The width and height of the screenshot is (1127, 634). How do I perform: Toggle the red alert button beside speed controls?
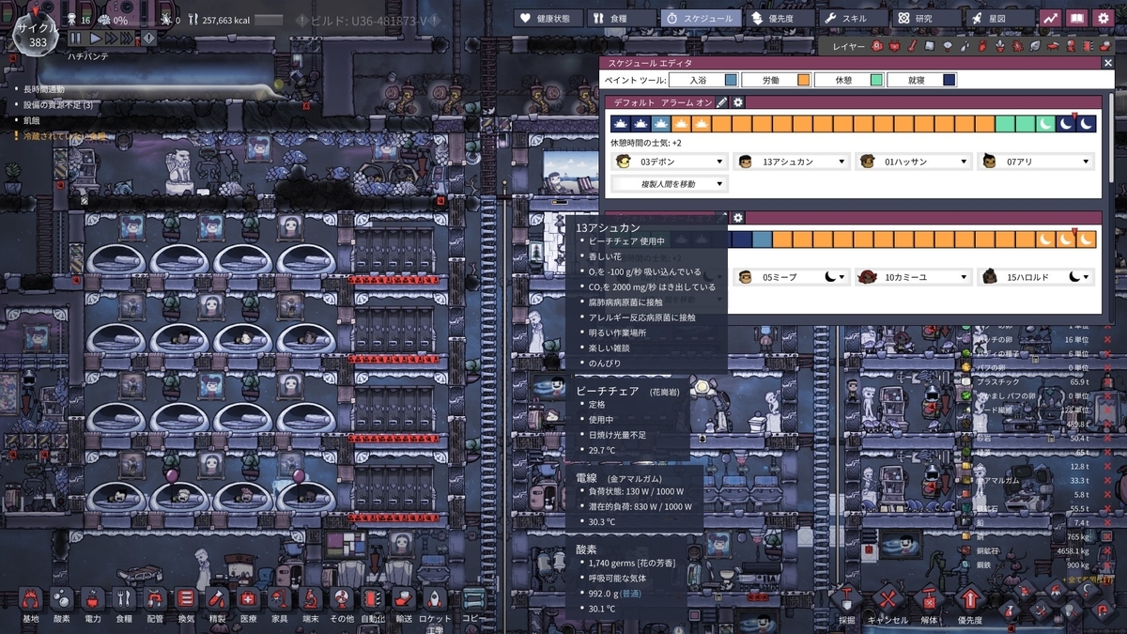pos(148,38)
